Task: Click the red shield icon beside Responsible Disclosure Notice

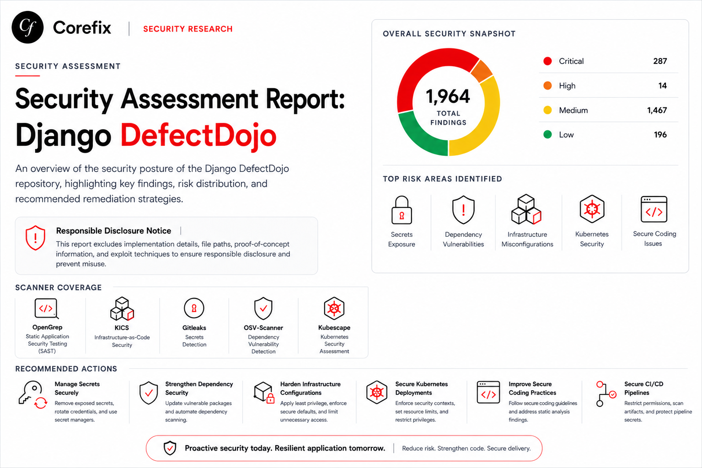Action: tap(35, 238)
